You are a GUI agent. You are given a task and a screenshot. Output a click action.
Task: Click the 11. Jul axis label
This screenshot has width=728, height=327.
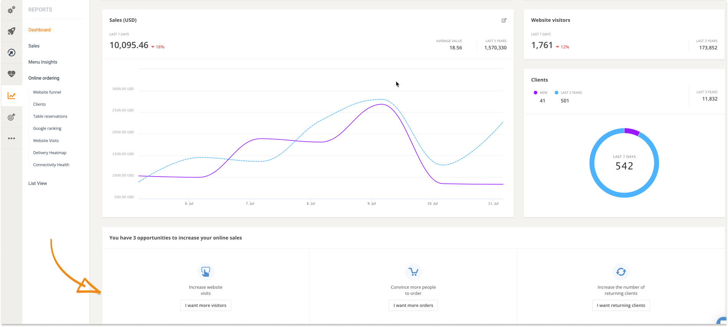tap(493, 204)
